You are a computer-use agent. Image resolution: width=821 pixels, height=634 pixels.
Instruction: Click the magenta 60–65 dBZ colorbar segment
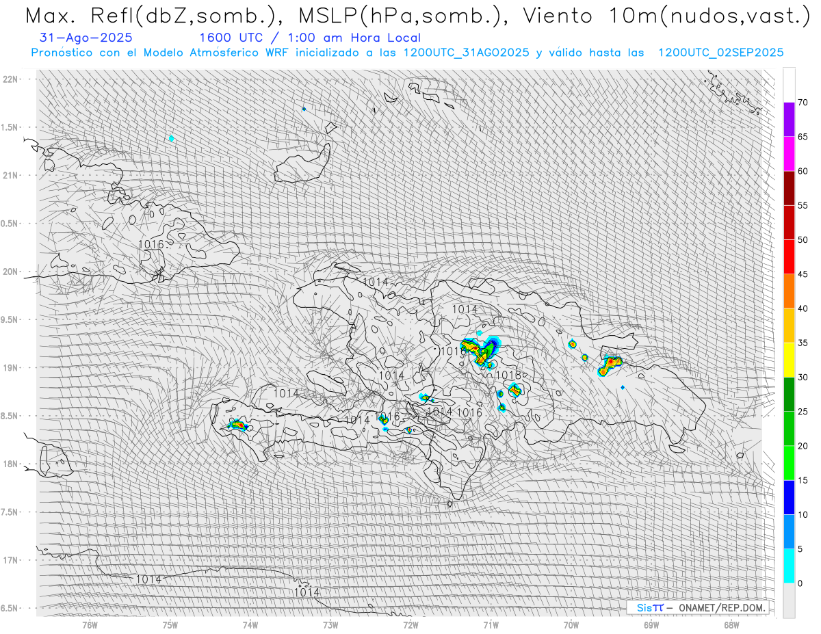coord(789,154)
